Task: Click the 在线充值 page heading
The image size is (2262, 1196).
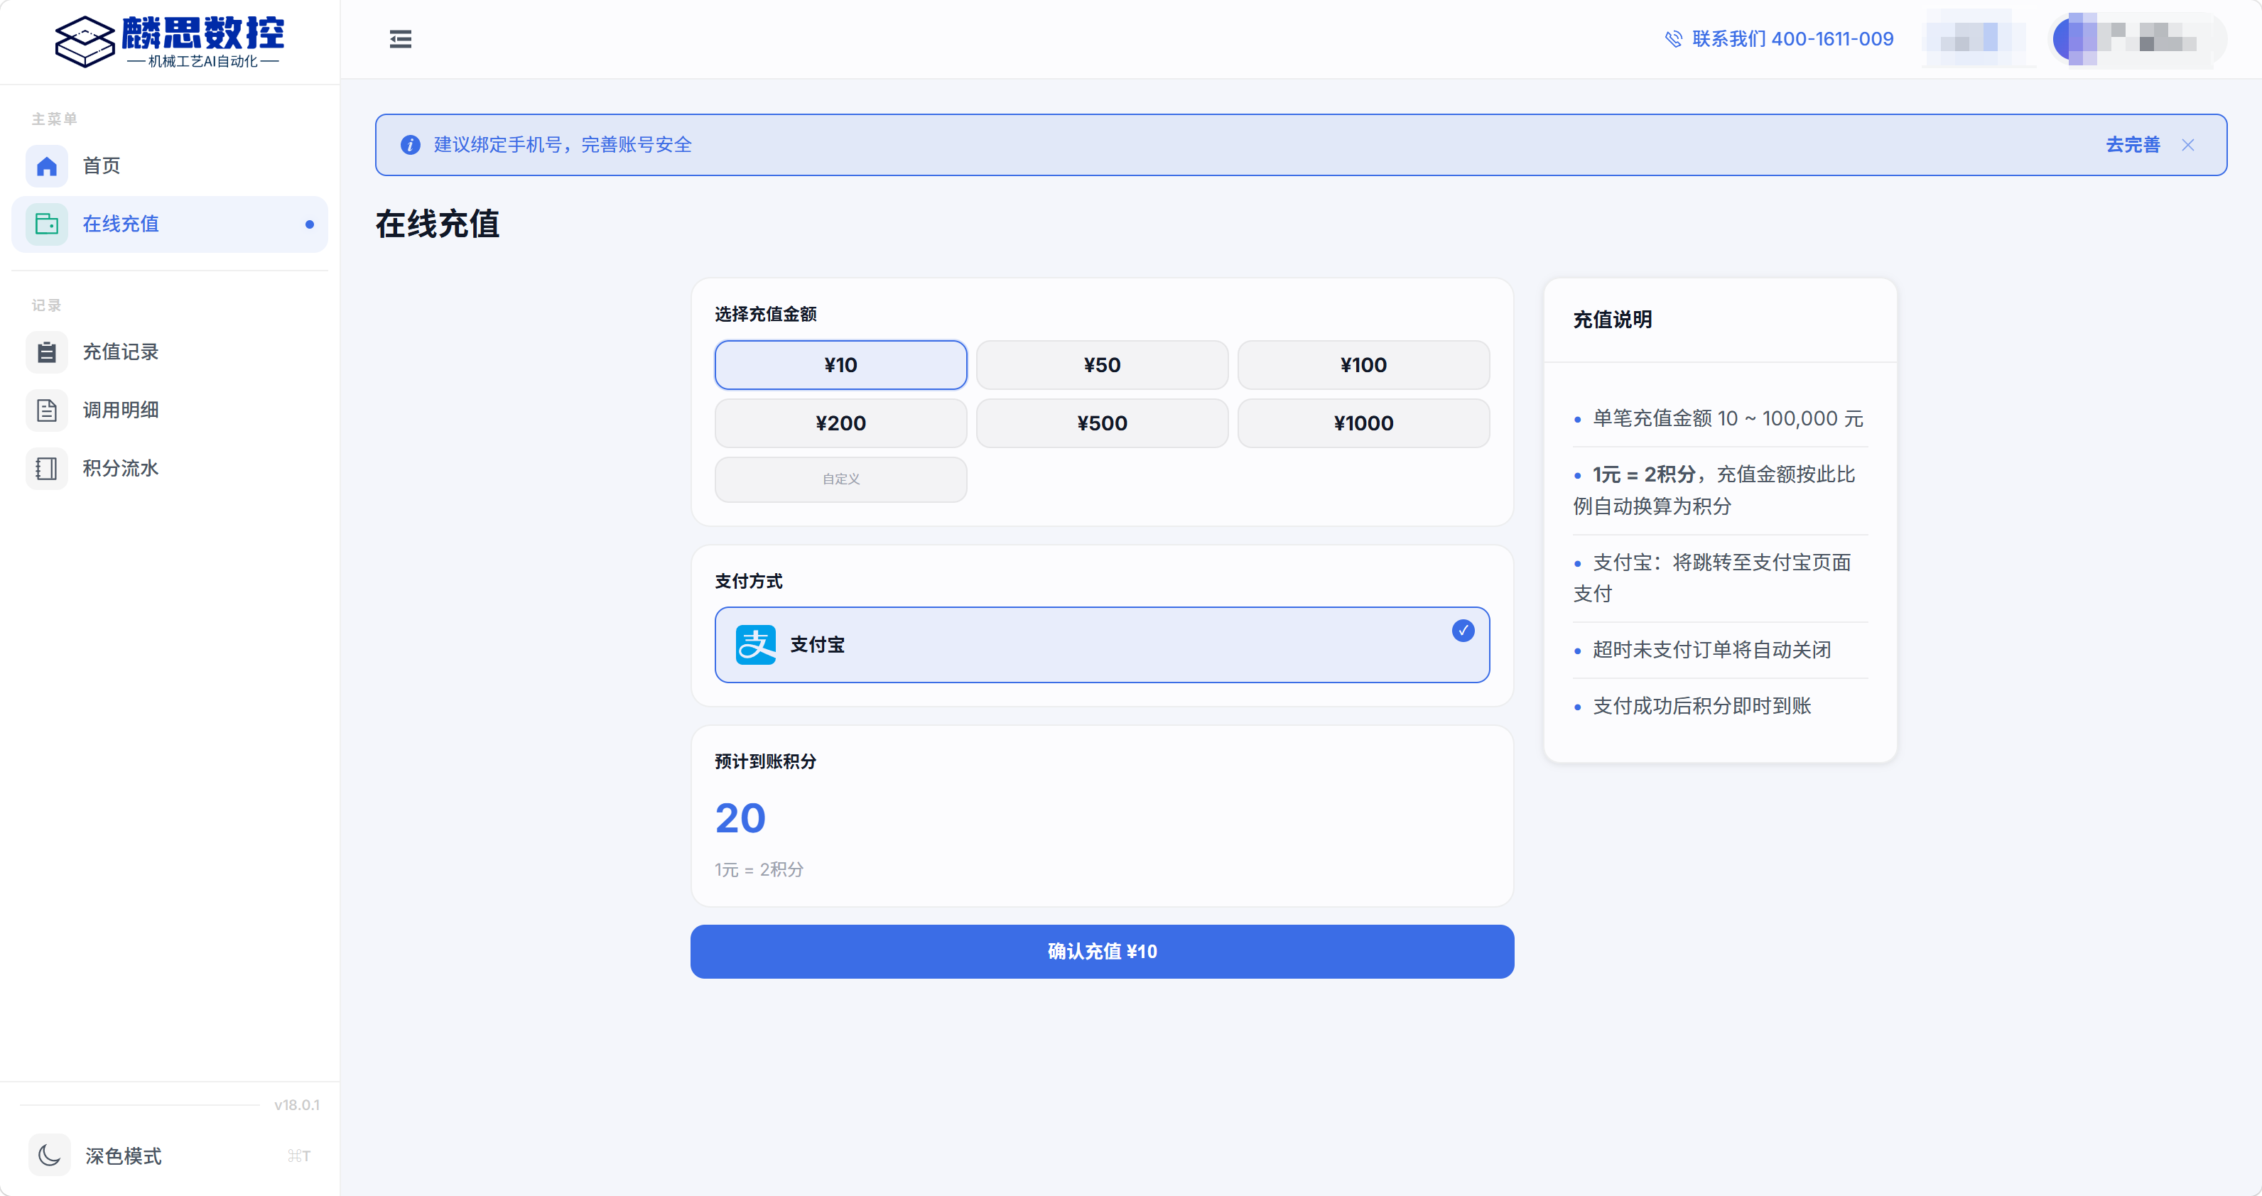Action: (x=438, y=224)
